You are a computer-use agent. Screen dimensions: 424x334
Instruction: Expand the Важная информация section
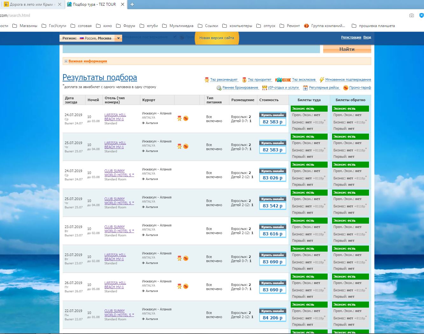click(x=66, y=61)
